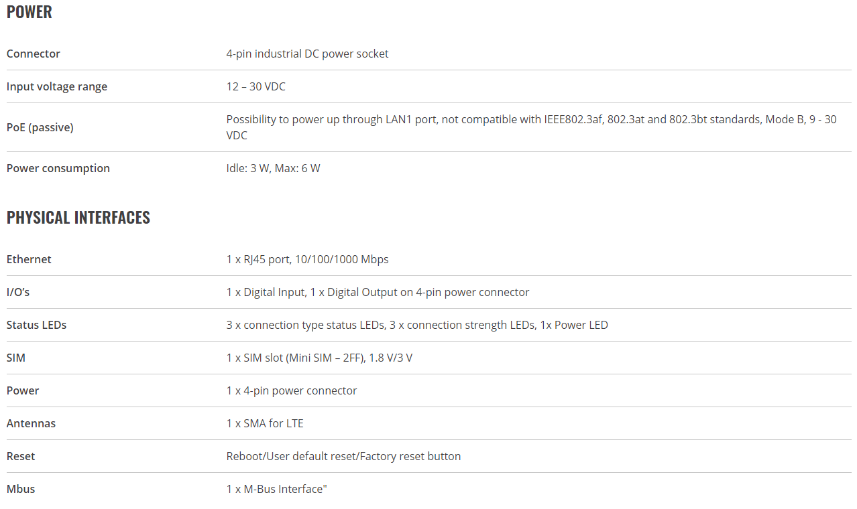This screenshot has width=857, height=509.
Task: Click the Digital Input and Output description
Action: click(x=378, y=292)
